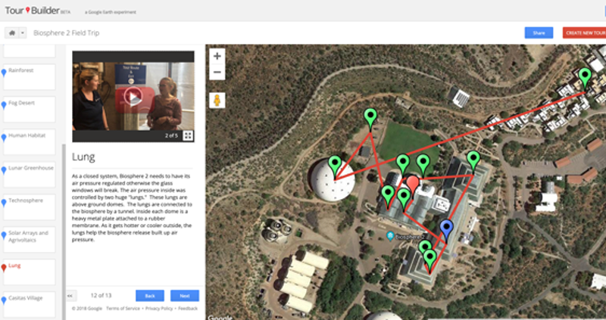Click blue pin icon beside Rainforest
606x320 pixels.
pyautogui.click(x=4, y=73)
